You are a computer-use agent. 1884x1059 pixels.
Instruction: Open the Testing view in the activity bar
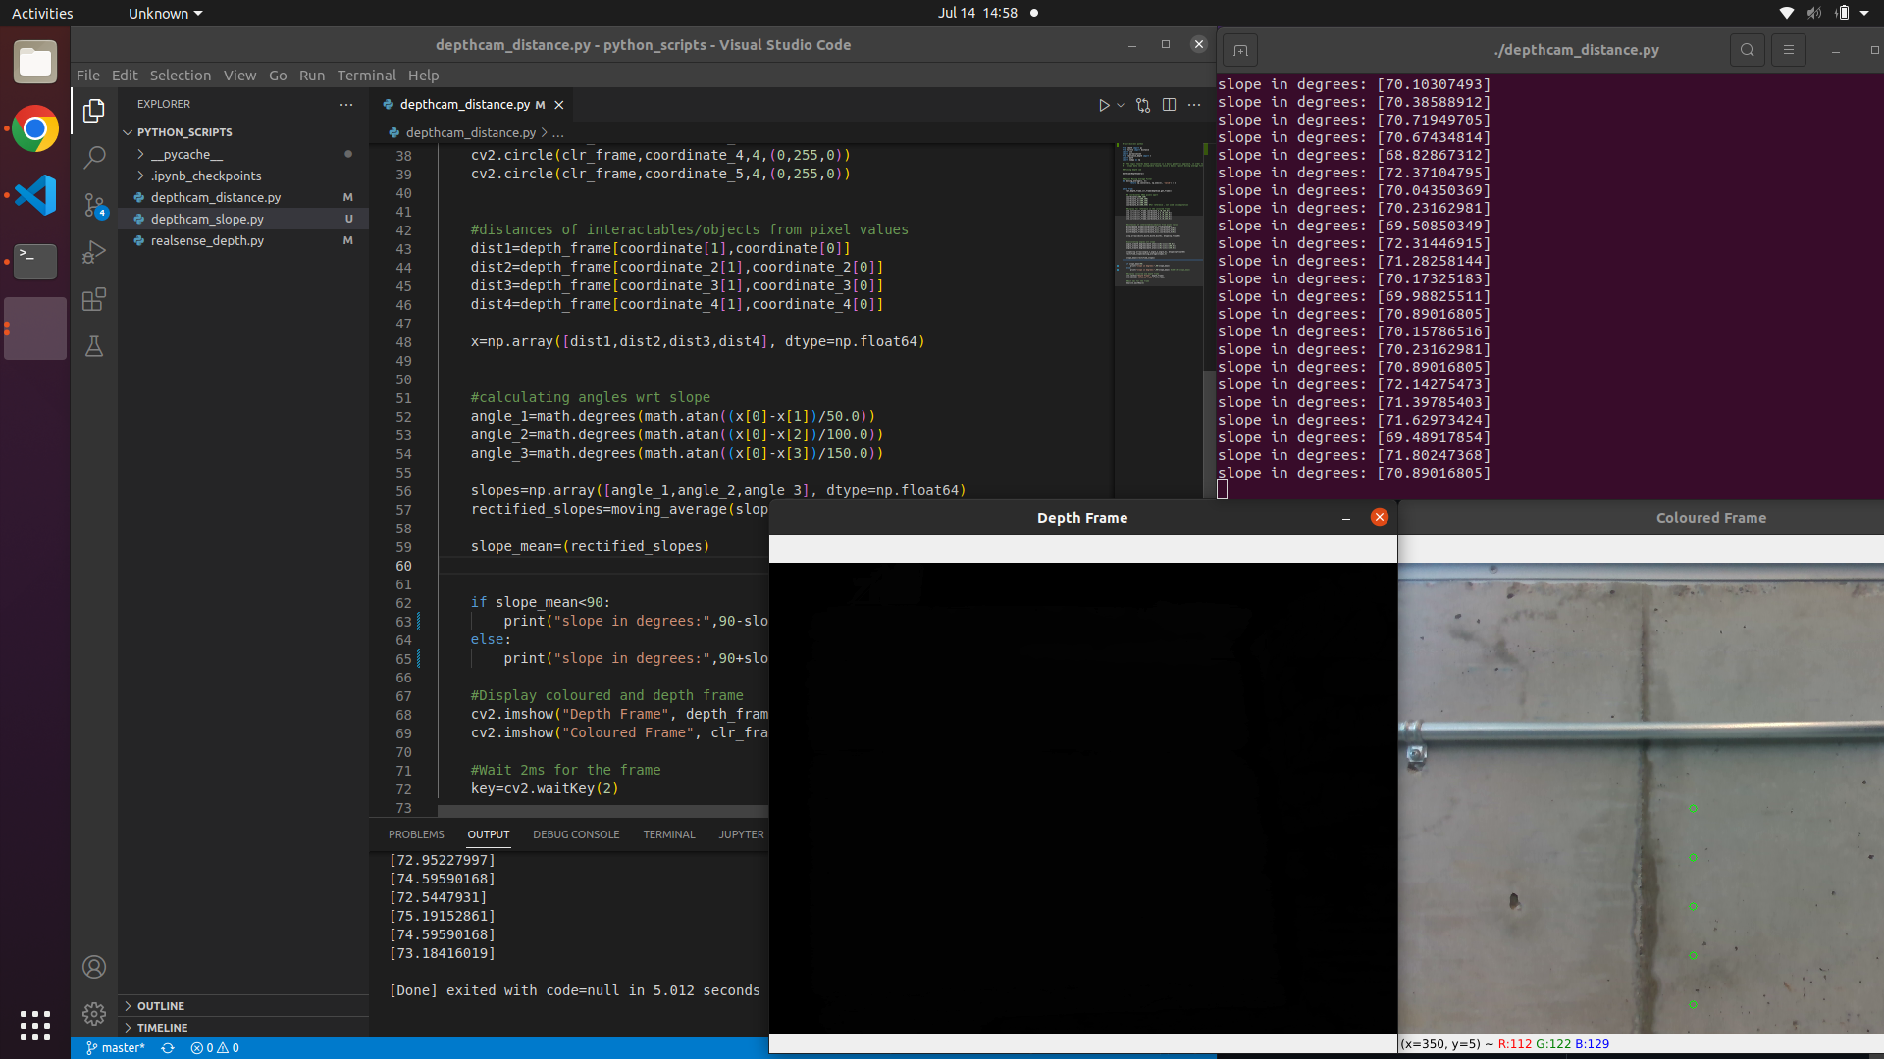coord(94,346)
